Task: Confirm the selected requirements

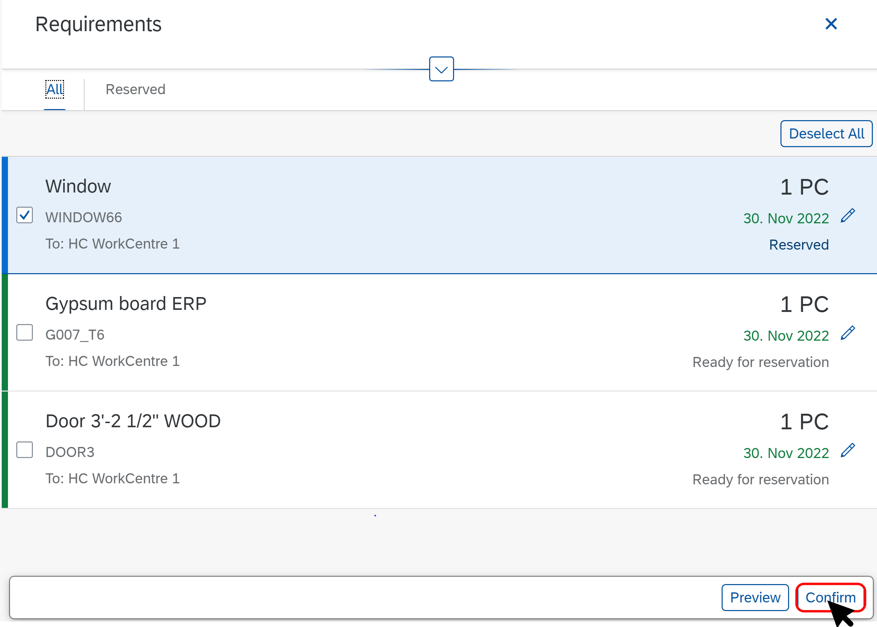Action: pyautogui.click(x=831, y=597)
